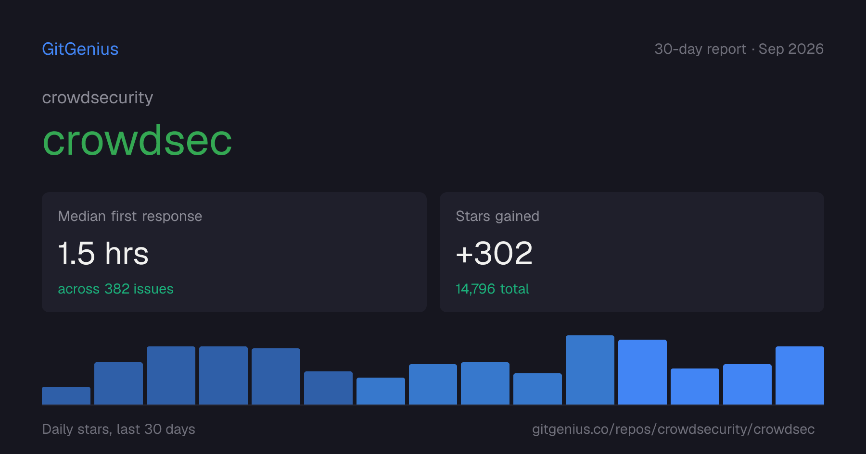866x454 pixels.
Task: Select the second-to-last bar in the chart
Action: point(747,384)
